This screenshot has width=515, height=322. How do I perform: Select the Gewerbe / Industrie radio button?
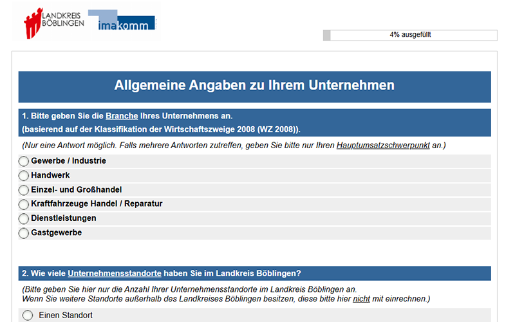click(24, 161)
